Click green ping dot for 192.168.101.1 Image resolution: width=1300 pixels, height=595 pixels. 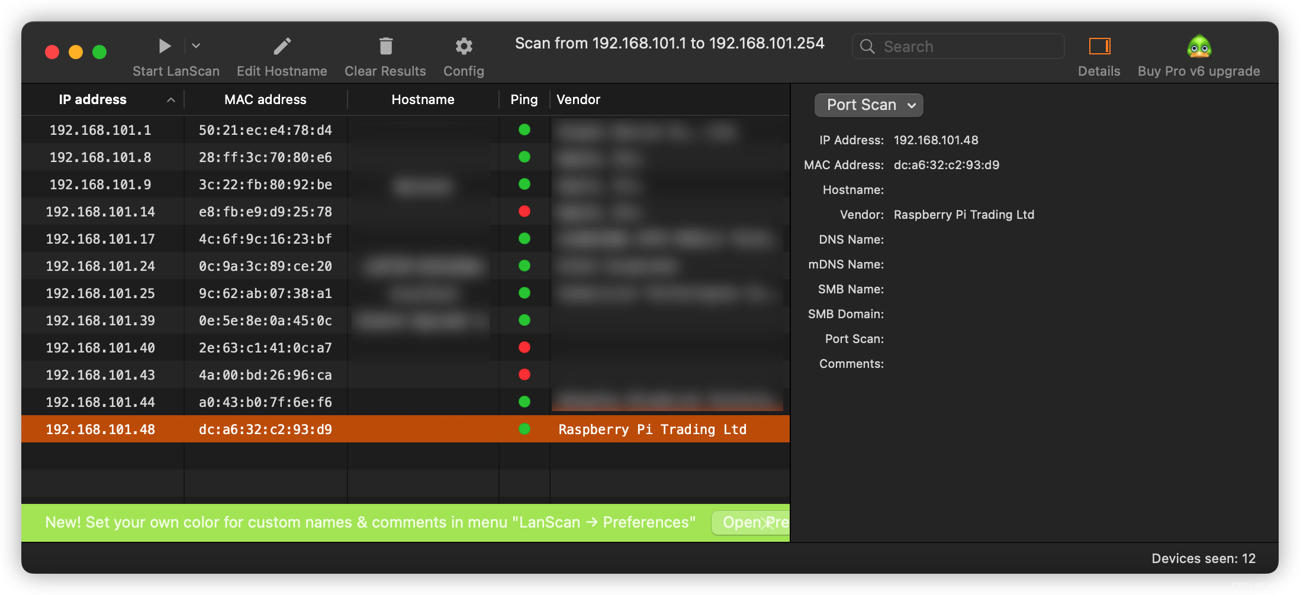[524, 130]
